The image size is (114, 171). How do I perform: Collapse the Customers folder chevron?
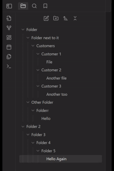click(33, 46)
